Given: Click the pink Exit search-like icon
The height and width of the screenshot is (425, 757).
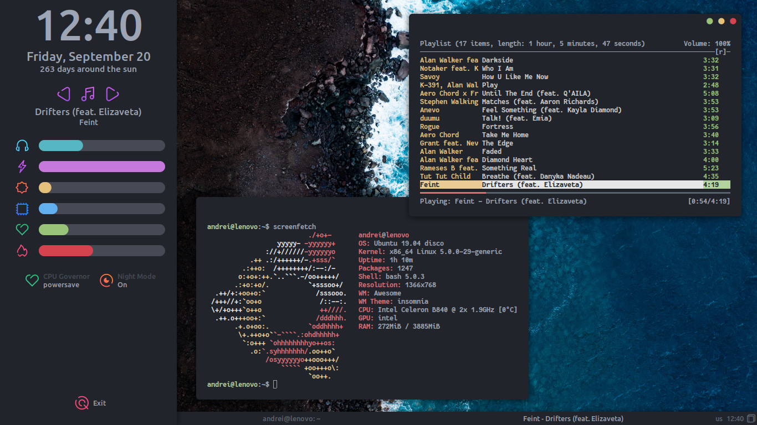Looking at the screenshot, I should coord(82,403).
